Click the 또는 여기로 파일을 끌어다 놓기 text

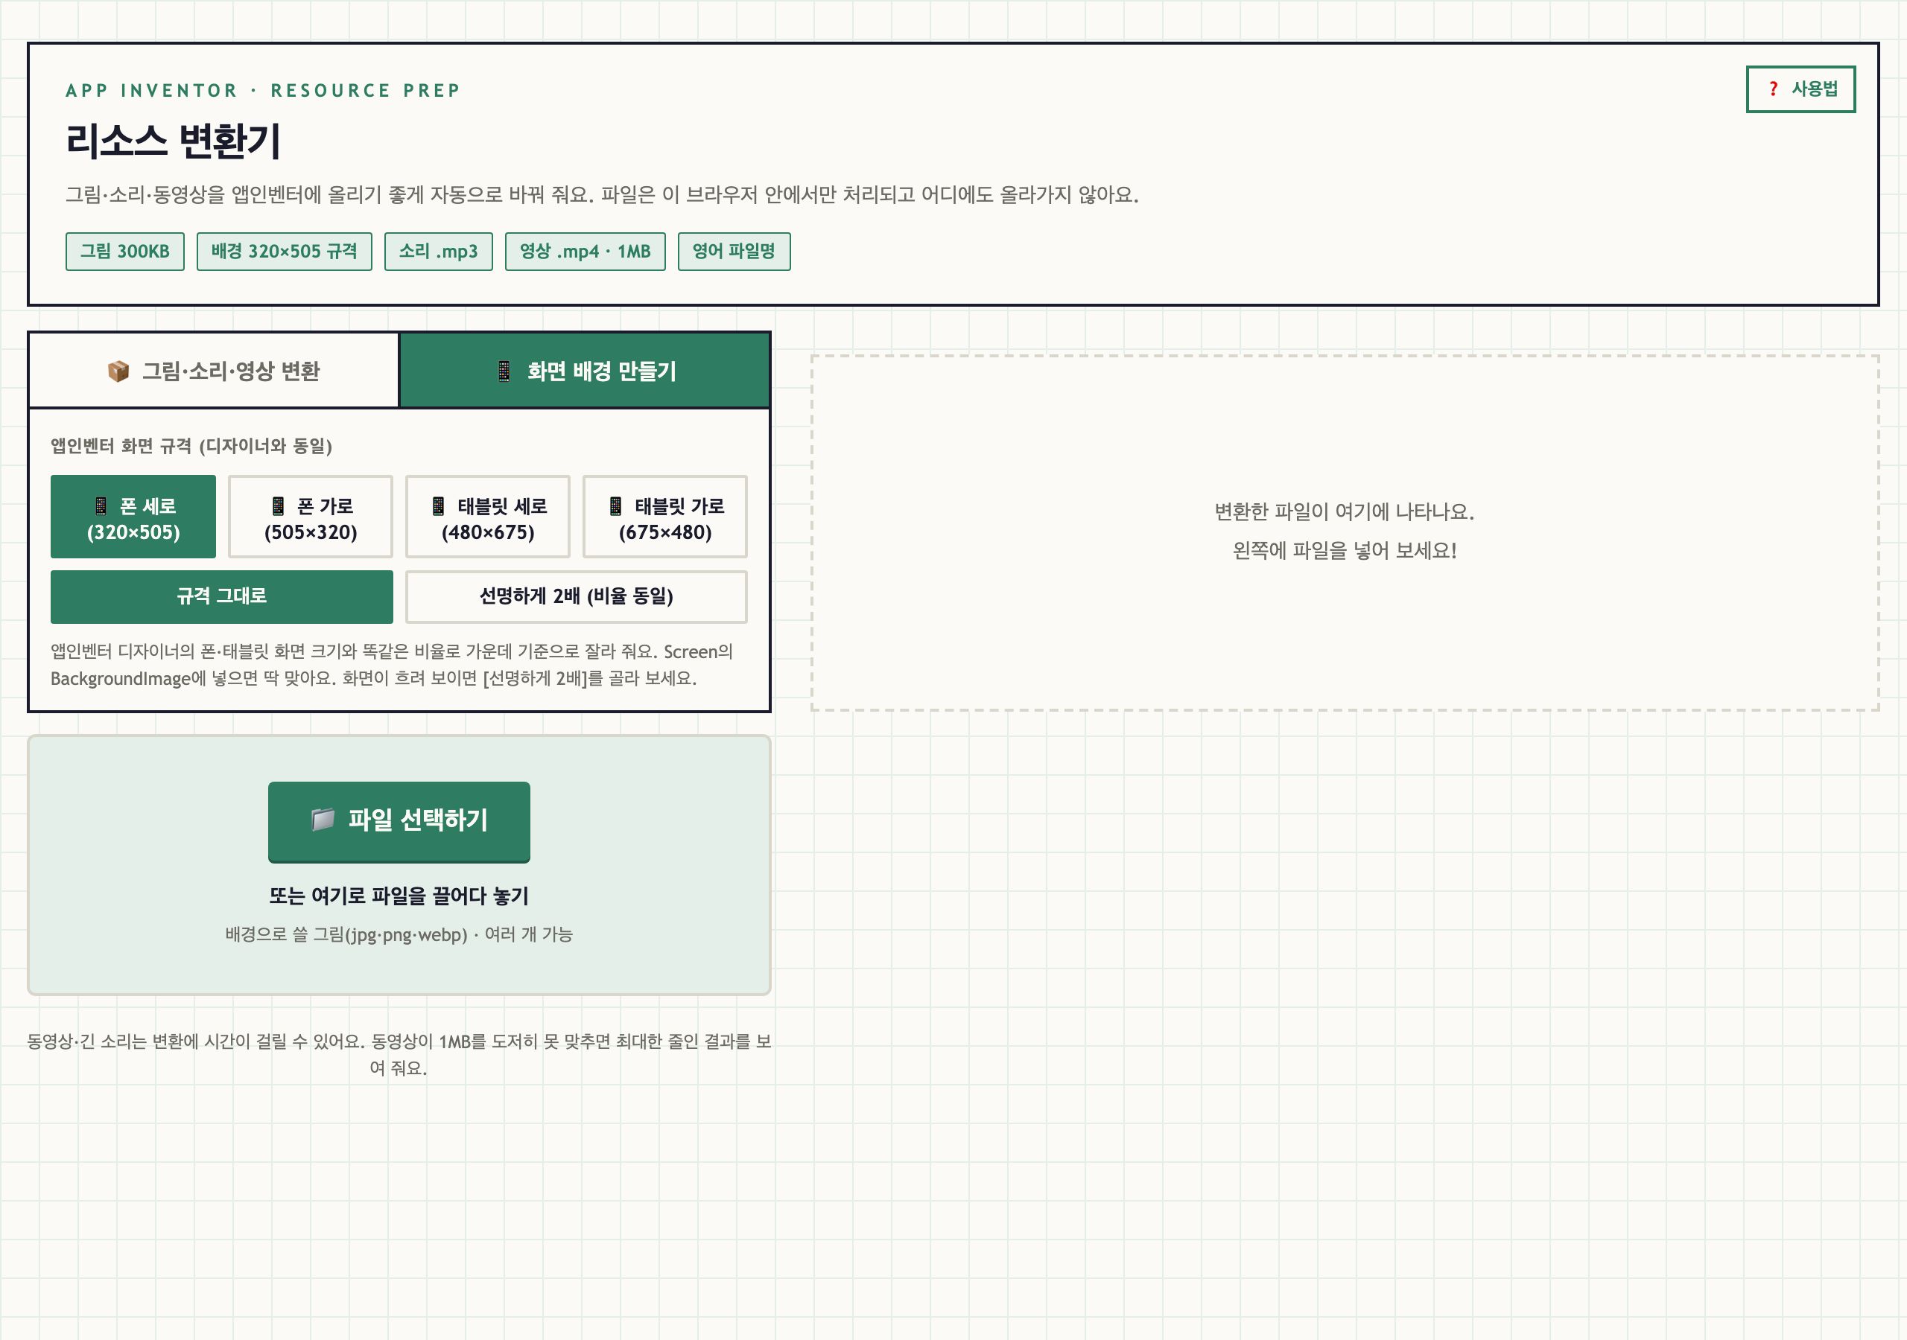tap(399, 896)
